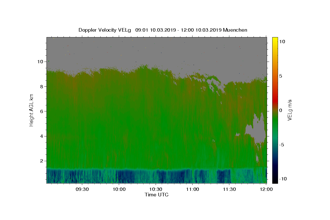Click the colorbar value -10 label

pyautogui.click(x=283, y=179)
